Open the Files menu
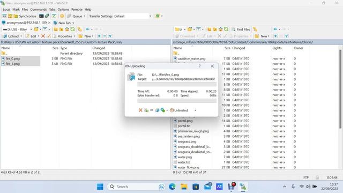Viewport: 343px width, 193px height. click(x=25, y=10)
